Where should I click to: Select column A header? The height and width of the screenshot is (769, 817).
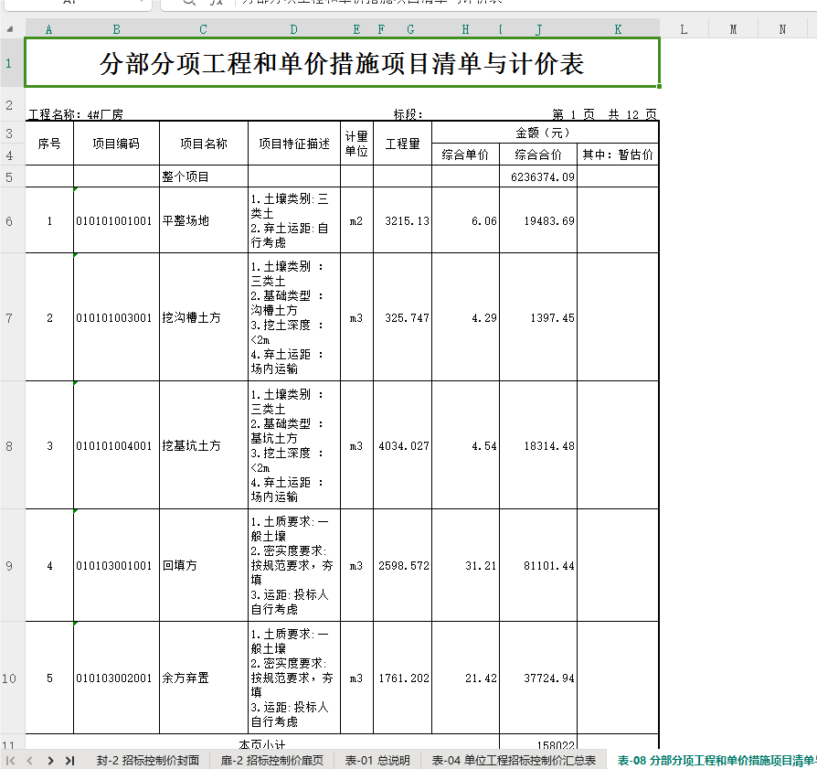(49, 29)
